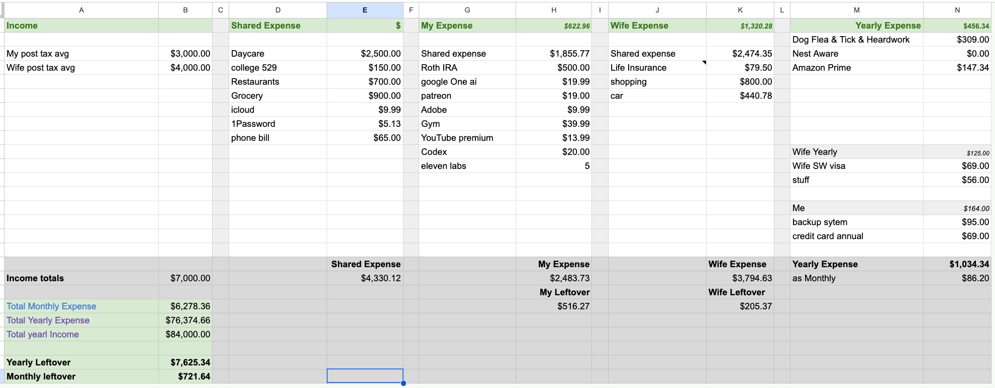Select the Shared Expense header cell
Image resolution: width=995 pixels, height=388 pixels.
pos(278,26)
